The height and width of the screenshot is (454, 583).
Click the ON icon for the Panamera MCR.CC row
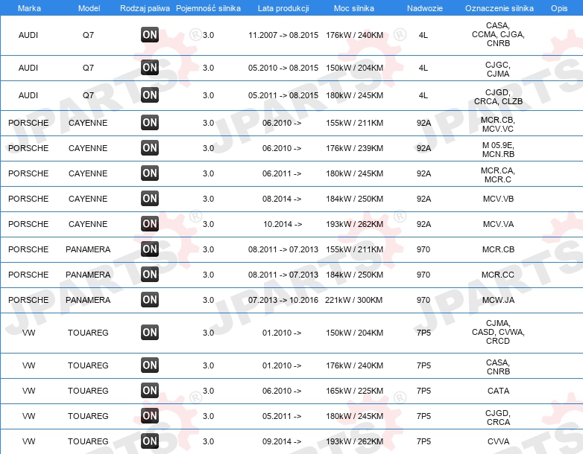(x=150, y=275)
